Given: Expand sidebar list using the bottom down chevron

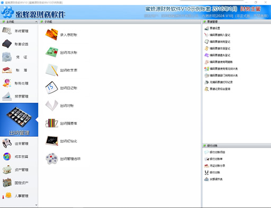Looking at the screenshot, I should tap(36, 205).
